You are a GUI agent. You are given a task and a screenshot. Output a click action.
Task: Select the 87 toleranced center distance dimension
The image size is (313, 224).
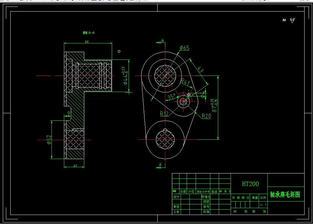tap(215, 105)
